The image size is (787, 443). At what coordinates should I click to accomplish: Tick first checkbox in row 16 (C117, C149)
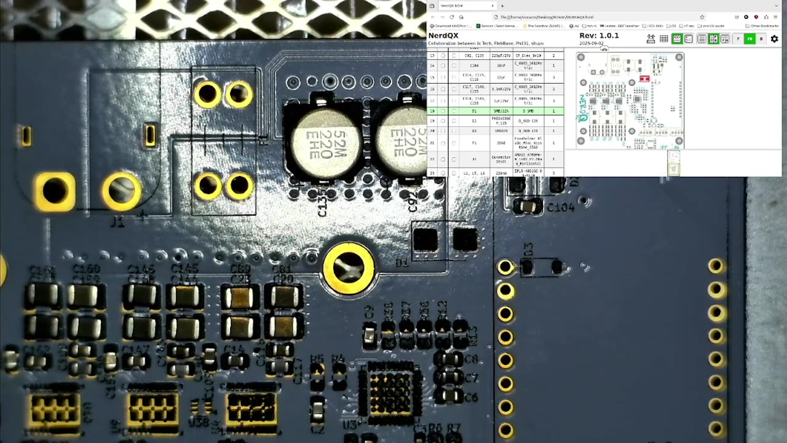(443, 89)
